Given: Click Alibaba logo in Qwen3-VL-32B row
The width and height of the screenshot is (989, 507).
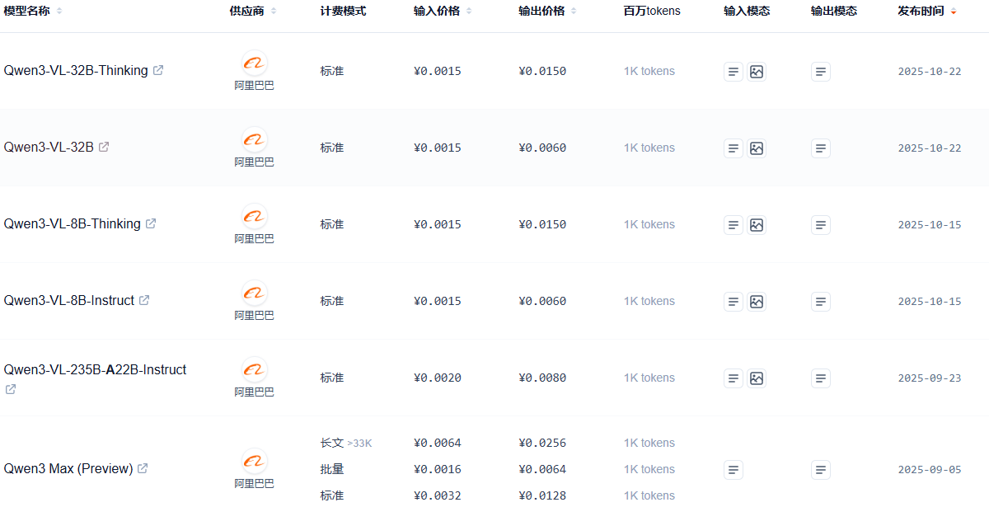Looking at the screenshot, I should (x=254, y=139).
